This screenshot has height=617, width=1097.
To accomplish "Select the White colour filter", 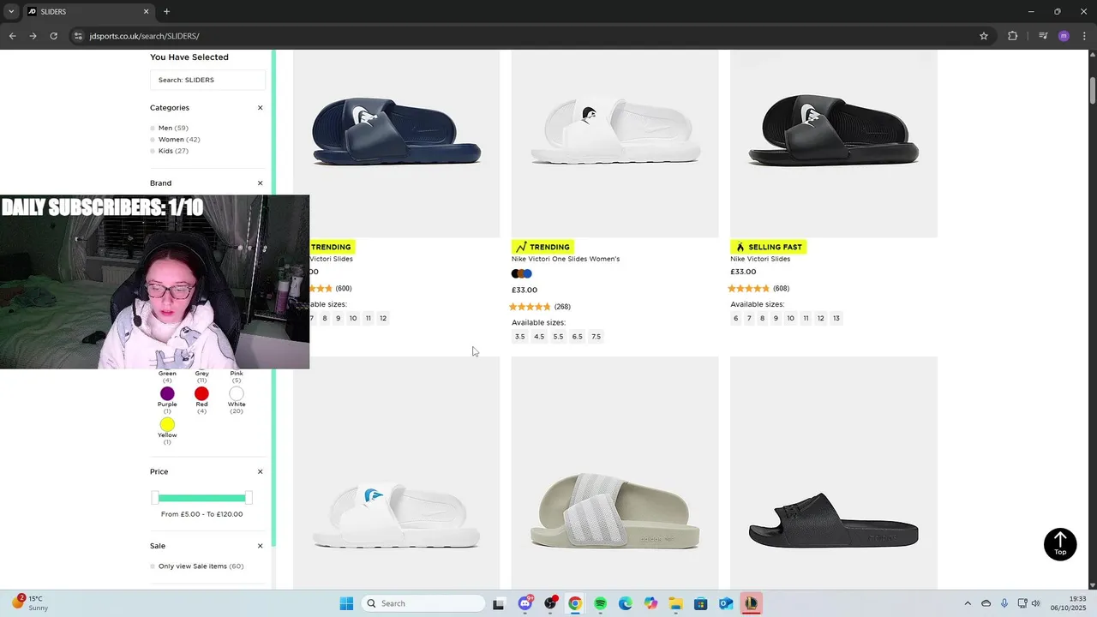I will click(237, 394).
